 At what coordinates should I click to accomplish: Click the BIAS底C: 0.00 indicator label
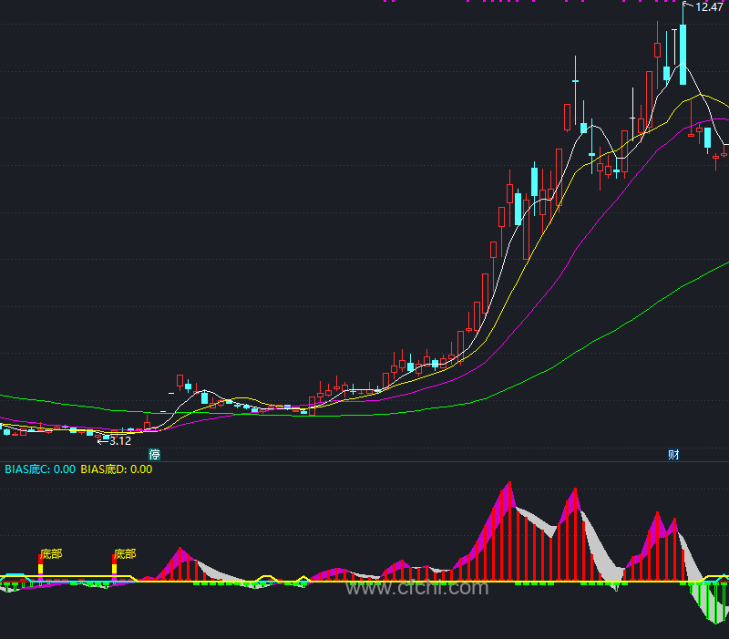pos(40,469)
